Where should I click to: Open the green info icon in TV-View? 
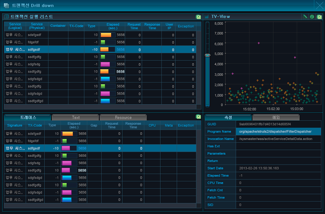point(312,17)
